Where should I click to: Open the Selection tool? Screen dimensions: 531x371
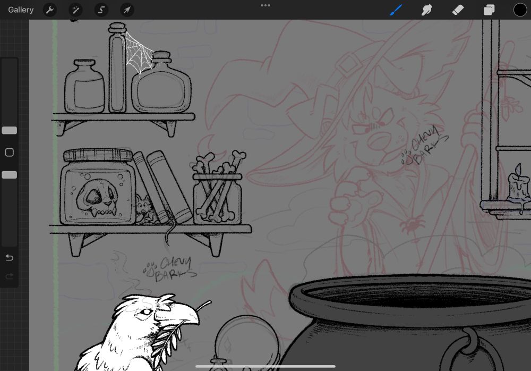click(x=101, y=10)
